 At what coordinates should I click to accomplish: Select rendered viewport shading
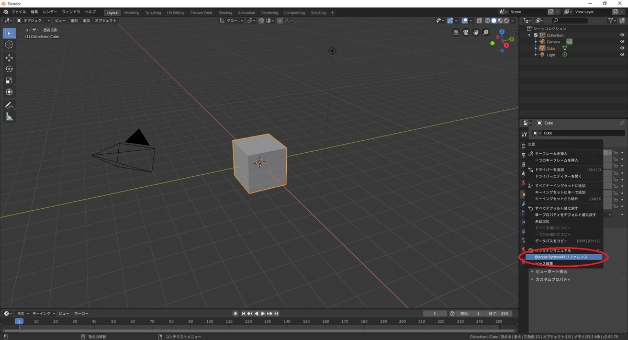click(506, 20)
